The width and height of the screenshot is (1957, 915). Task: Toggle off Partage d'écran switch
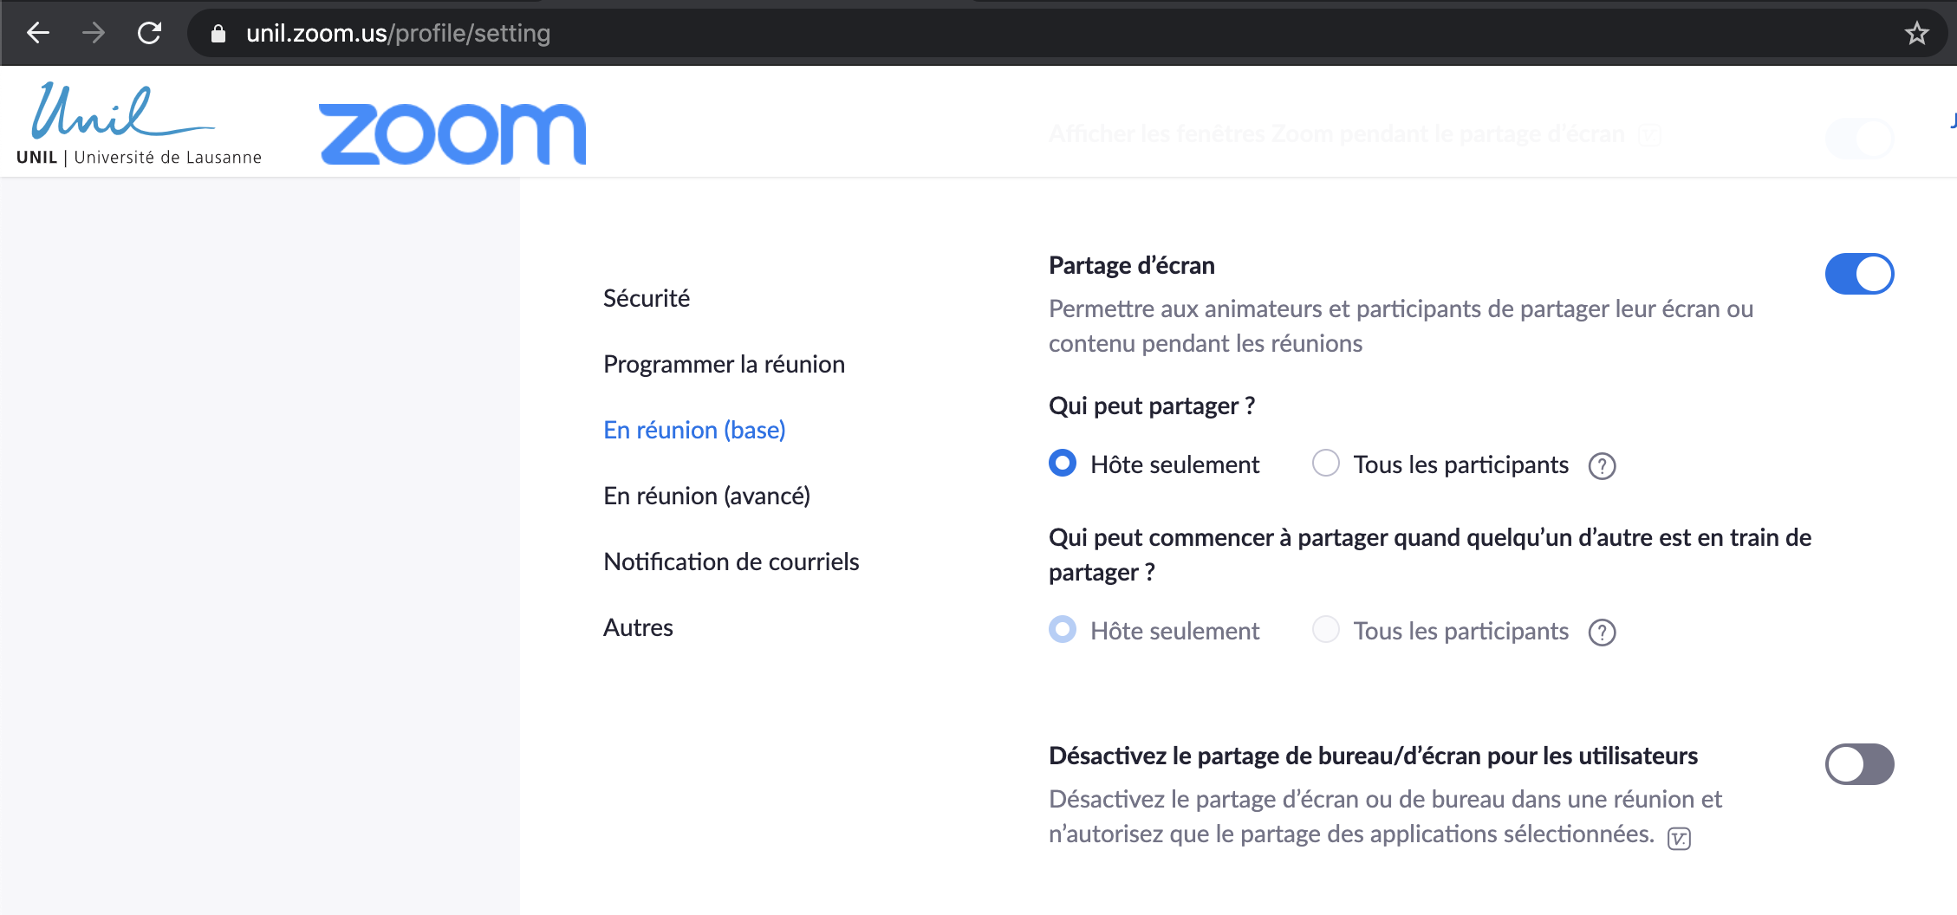click(x=1859, y=274)
